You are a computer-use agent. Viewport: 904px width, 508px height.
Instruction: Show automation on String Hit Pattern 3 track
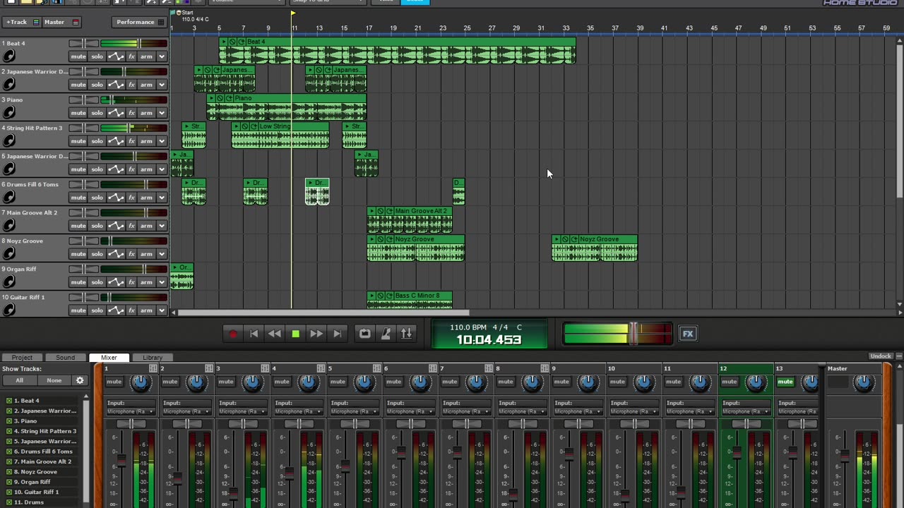(116, 141)
